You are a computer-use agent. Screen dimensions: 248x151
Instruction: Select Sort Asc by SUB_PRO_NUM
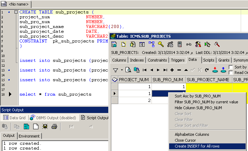[198, 96]
